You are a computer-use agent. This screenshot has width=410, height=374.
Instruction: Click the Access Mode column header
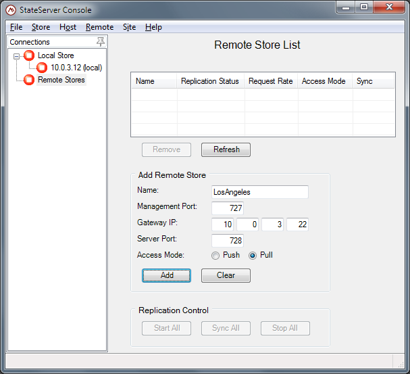click(325, 81)
